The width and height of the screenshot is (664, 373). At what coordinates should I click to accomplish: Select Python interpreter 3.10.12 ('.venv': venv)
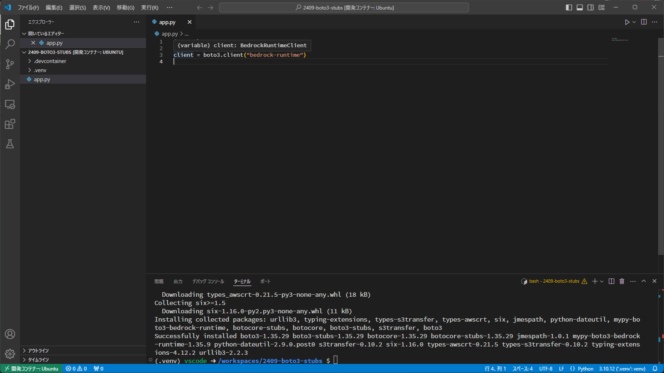622,368
